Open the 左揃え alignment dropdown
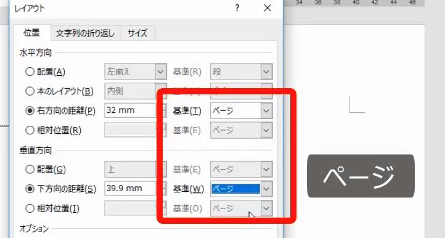 tap(161, 72)
